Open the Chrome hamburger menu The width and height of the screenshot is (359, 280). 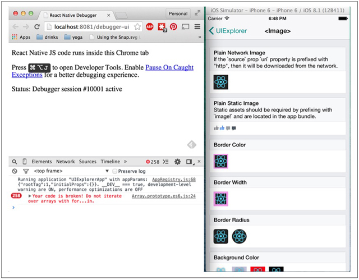(x=197, y=26)
